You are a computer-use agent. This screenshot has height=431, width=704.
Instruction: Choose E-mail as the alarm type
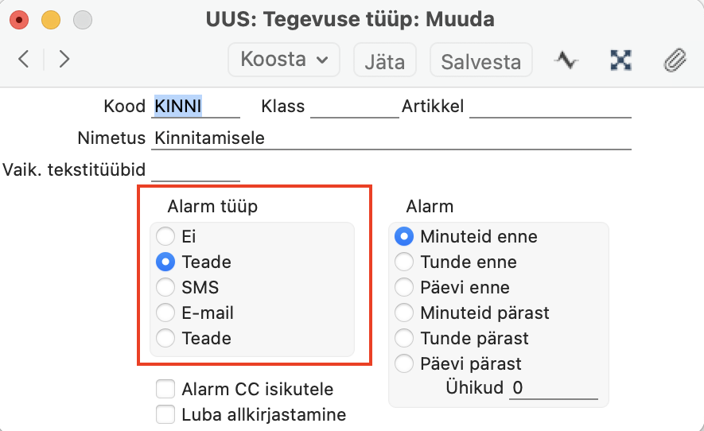165,313
